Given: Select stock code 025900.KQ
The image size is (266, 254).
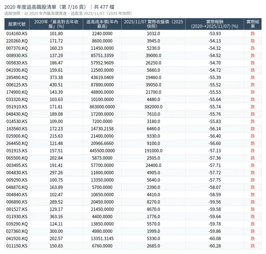Looking at the screenshot, I should click(17, 136).
